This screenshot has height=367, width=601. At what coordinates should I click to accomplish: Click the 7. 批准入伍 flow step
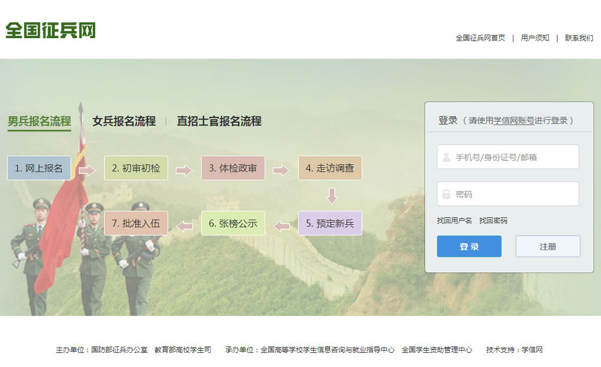coord(136,223)
